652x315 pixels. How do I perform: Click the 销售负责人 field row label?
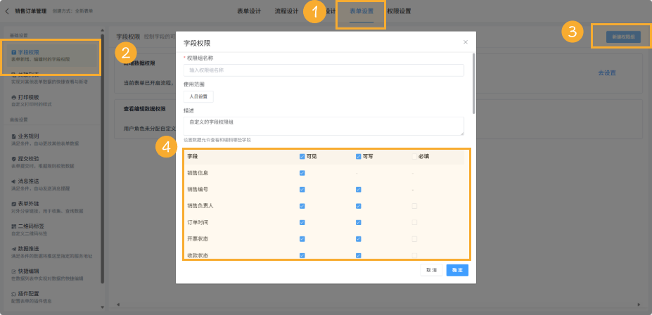200,206
